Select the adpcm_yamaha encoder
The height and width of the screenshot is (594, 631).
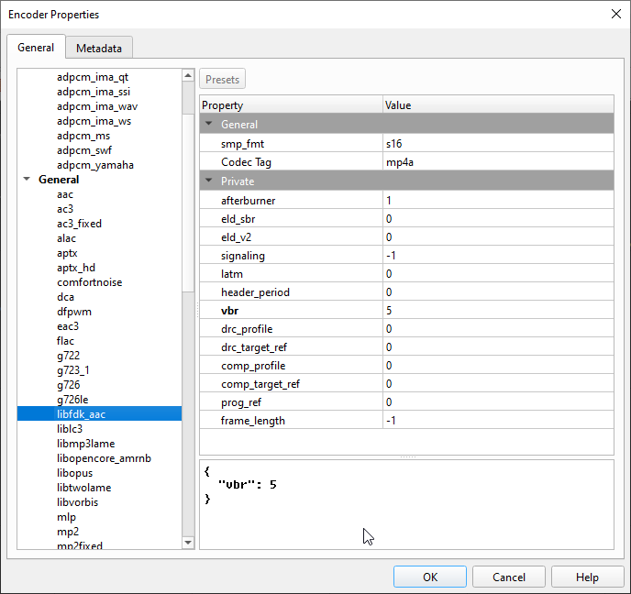(x=95, y=165)
